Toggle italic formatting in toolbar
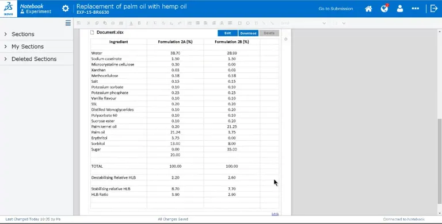442x224 pixels. coord(147,23)
